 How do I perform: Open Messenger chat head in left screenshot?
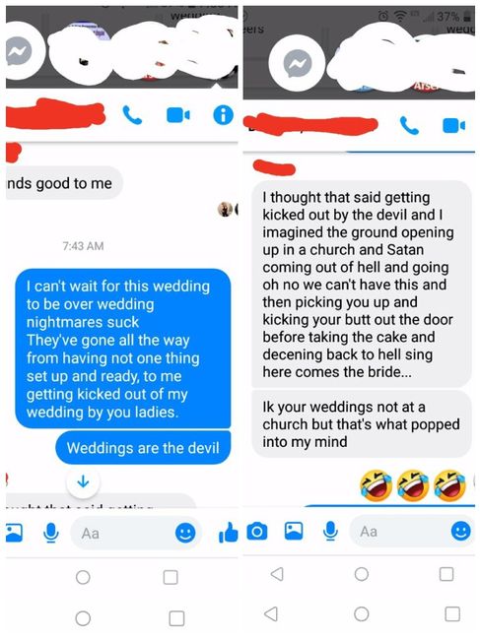(x=19, y=51)
